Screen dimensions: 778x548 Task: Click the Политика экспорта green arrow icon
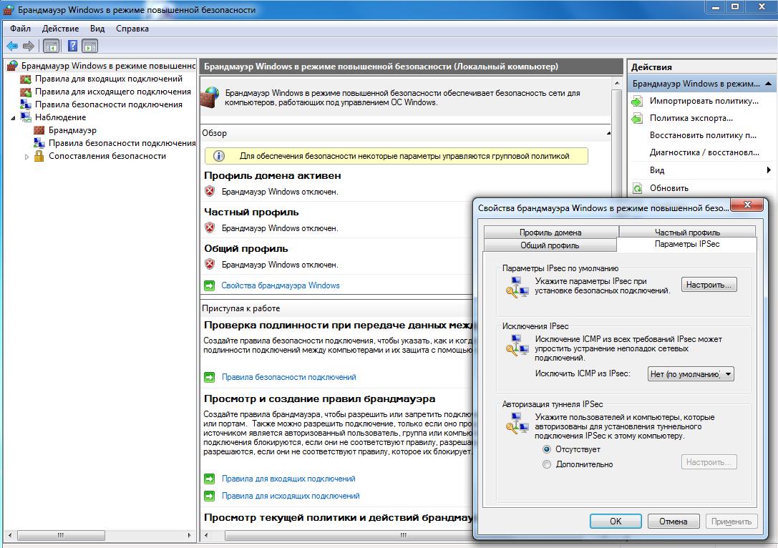coord(637,119)
